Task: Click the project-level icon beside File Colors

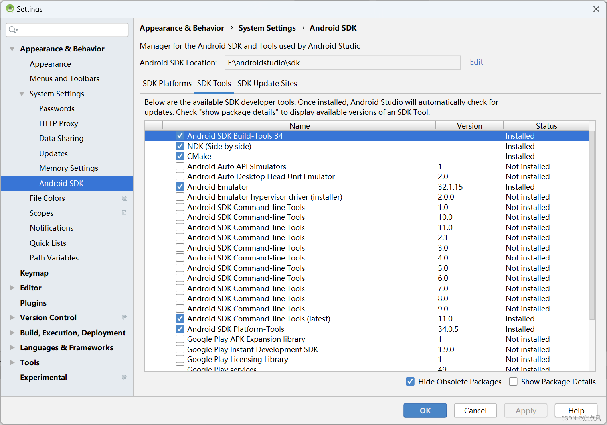Action: click(x=125, y=198)
